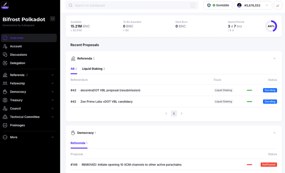Open referendum #42 Zee Prime Labs candidacy
The width and height of the screenshot is (285, 173).
(107, 102)
